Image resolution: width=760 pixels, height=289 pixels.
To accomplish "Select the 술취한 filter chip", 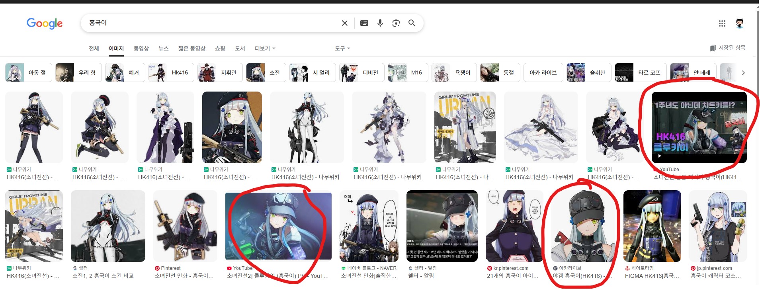I will [x=589, y=72].
